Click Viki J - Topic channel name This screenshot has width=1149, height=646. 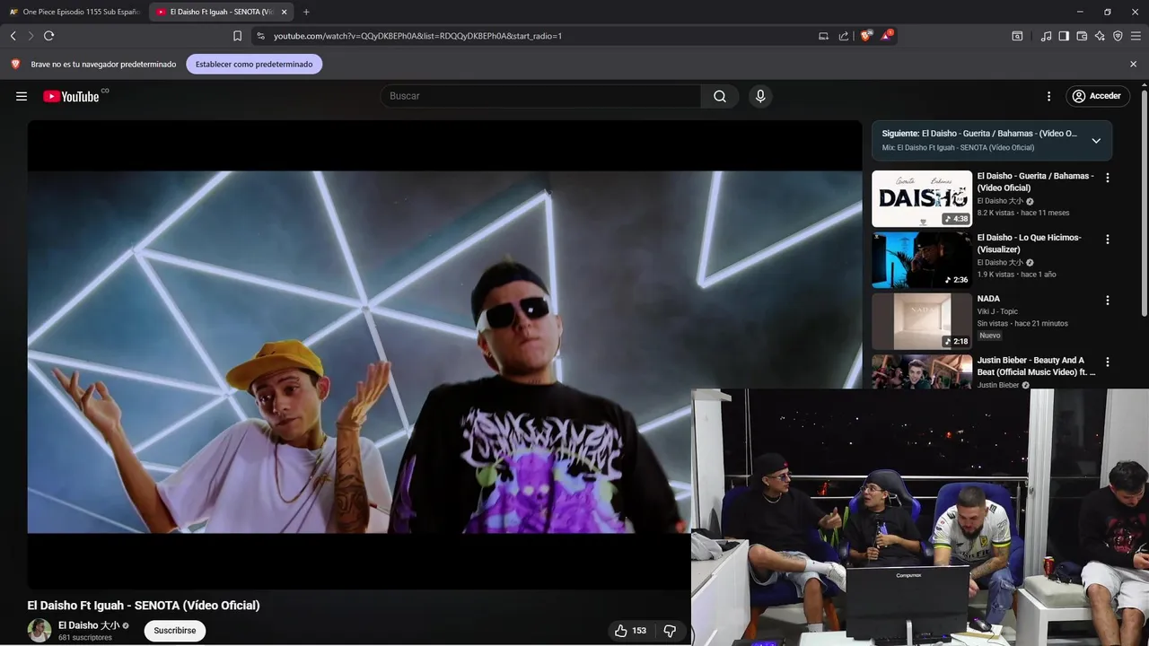(997, 311)
